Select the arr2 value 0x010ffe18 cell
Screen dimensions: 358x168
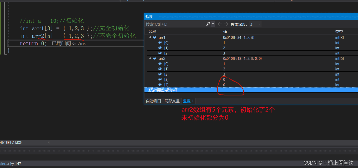tap(242, 59)
